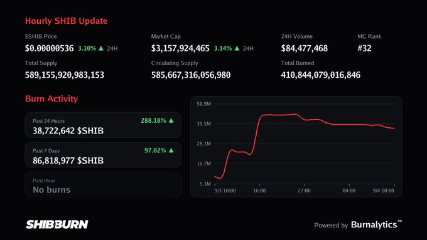Click the MC Rank label
427x240 pixels.
coord(369,36)
